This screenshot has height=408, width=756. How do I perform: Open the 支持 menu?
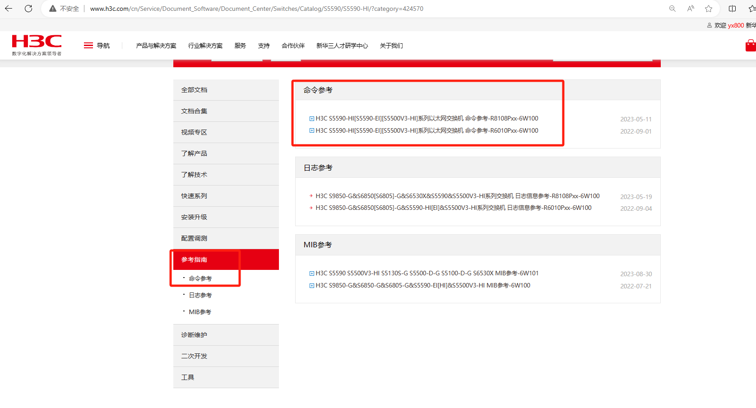click(x=264, y=46)
